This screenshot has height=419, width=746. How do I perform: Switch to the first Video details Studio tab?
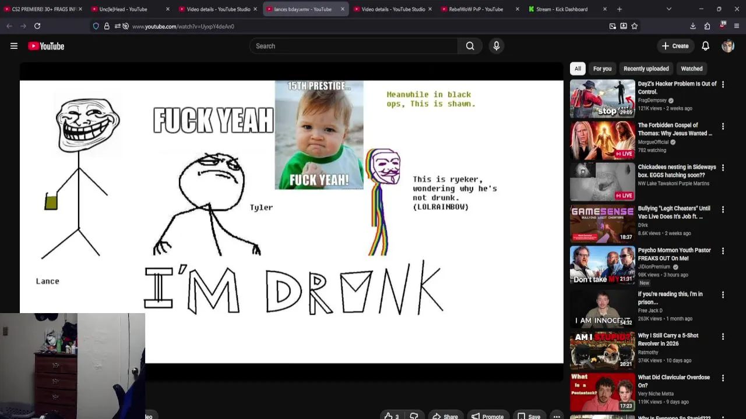(219, 9)
